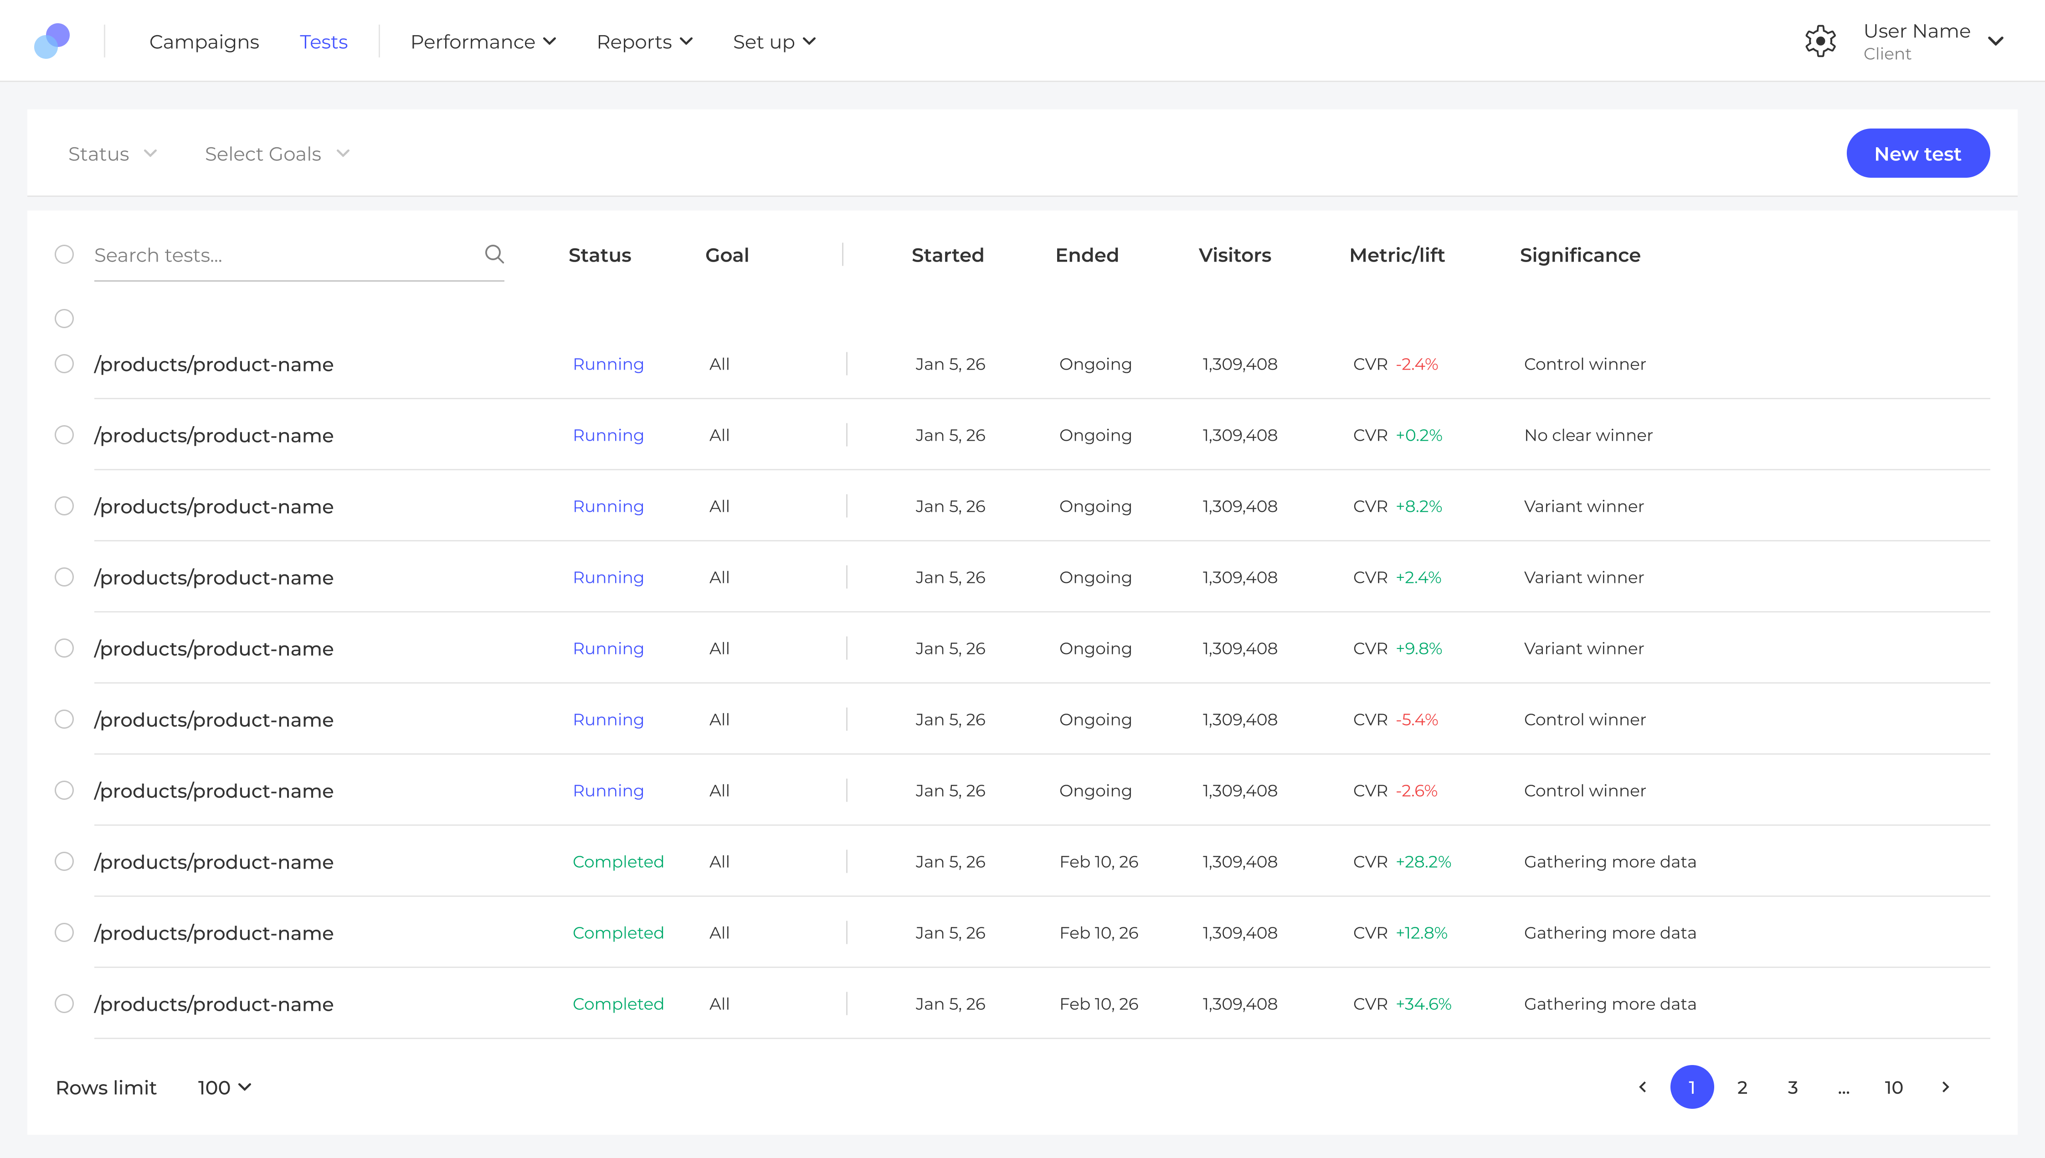
Task: Select the row with CVR -2.4%
Action: (64, 364)
